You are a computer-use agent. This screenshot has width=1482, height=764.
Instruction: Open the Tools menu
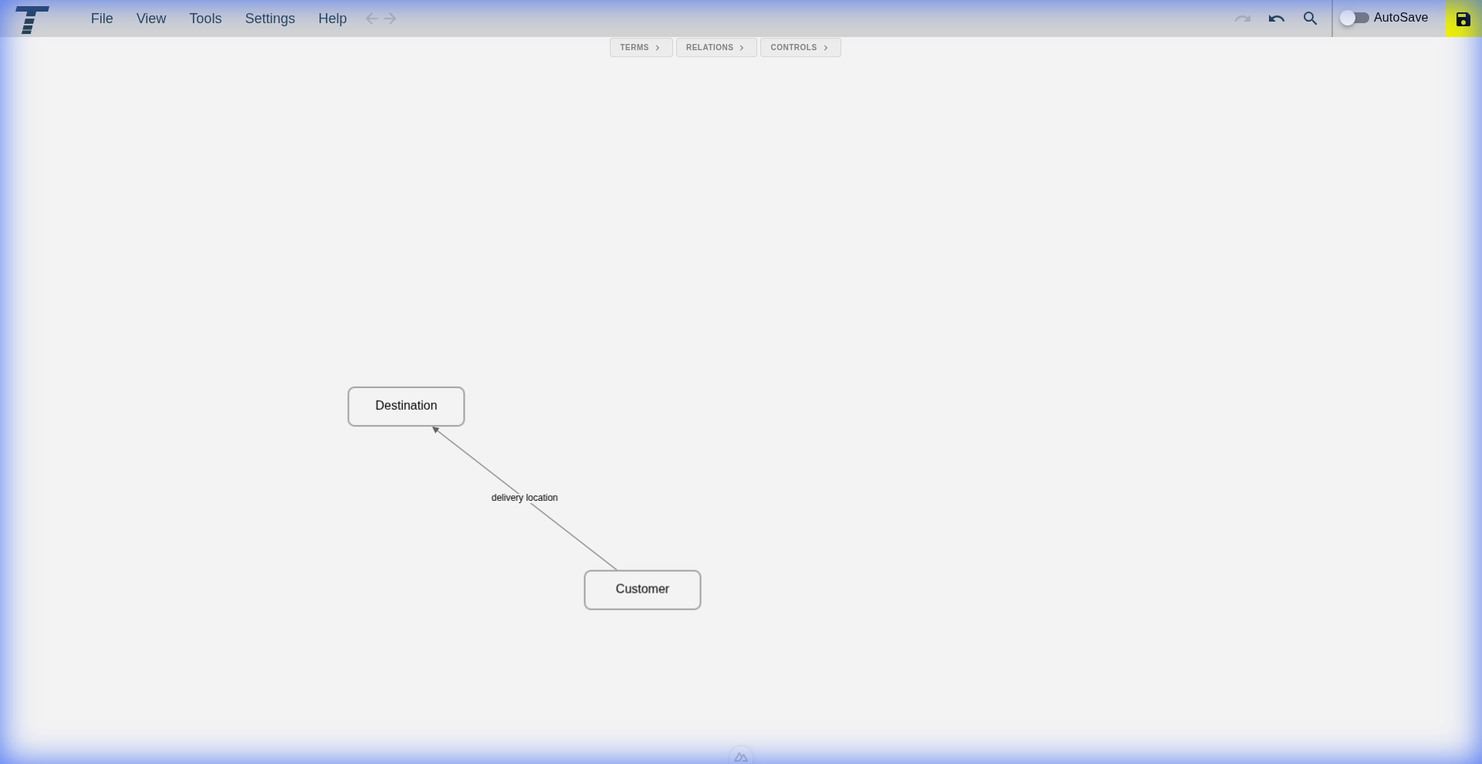coord(205,19)
